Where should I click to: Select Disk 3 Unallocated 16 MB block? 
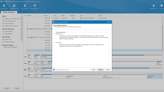click(37, 70)
